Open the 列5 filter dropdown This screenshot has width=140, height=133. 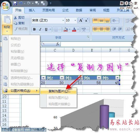117,78
